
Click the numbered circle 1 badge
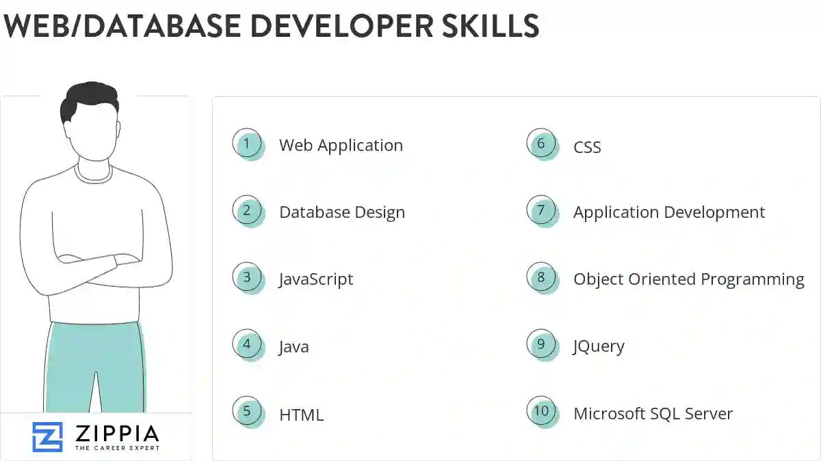(247, 143)
